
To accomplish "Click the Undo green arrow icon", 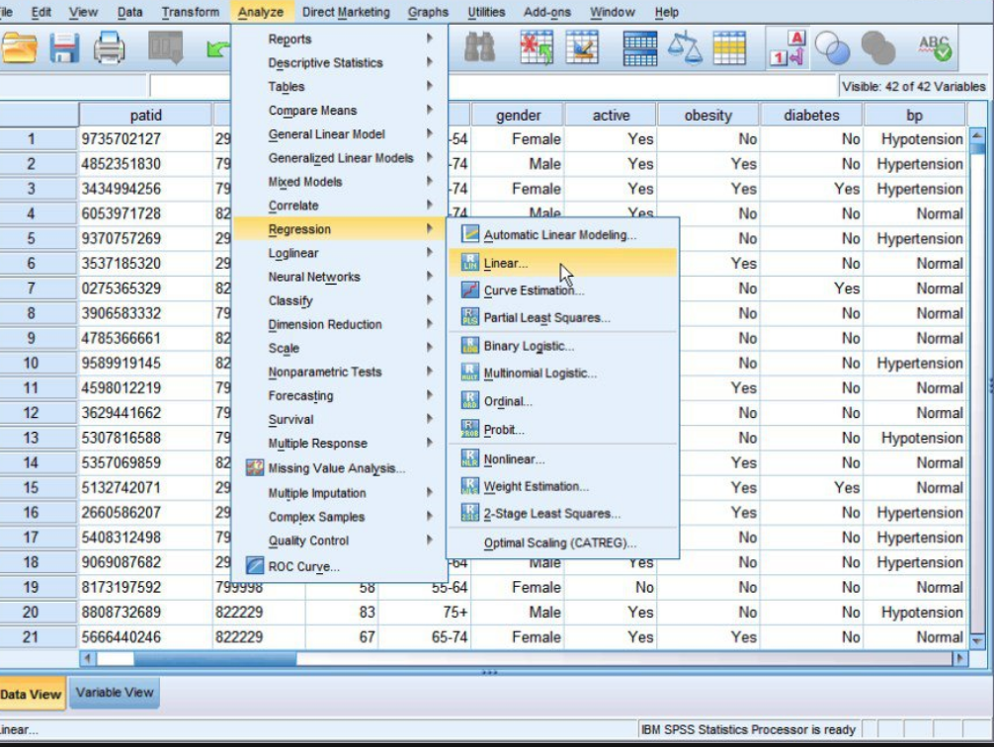I will (x=218, y=48).
